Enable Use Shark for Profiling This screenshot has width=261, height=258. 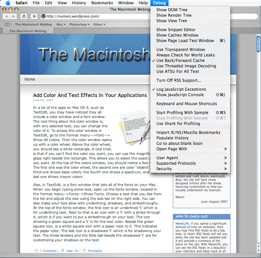click(190, 124)
